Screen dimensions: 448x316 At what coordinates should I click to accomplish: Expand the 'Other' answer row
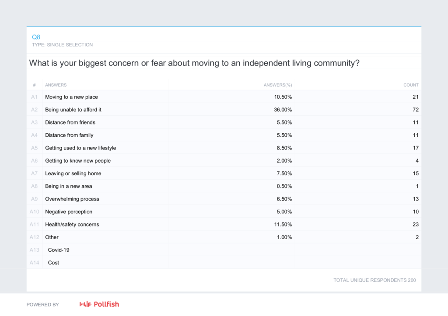52,237
